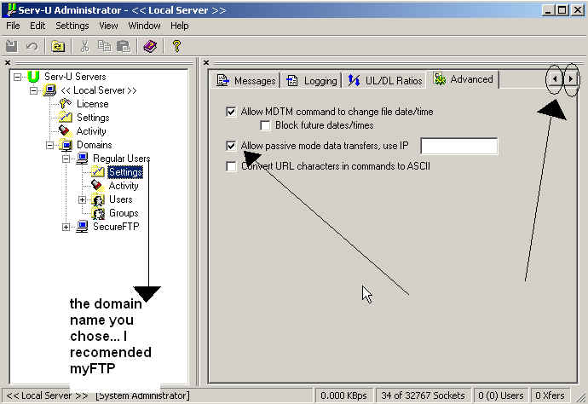Collapse the Local Server tree node
This screenshot has width=588, height=404.
[34, 90]
